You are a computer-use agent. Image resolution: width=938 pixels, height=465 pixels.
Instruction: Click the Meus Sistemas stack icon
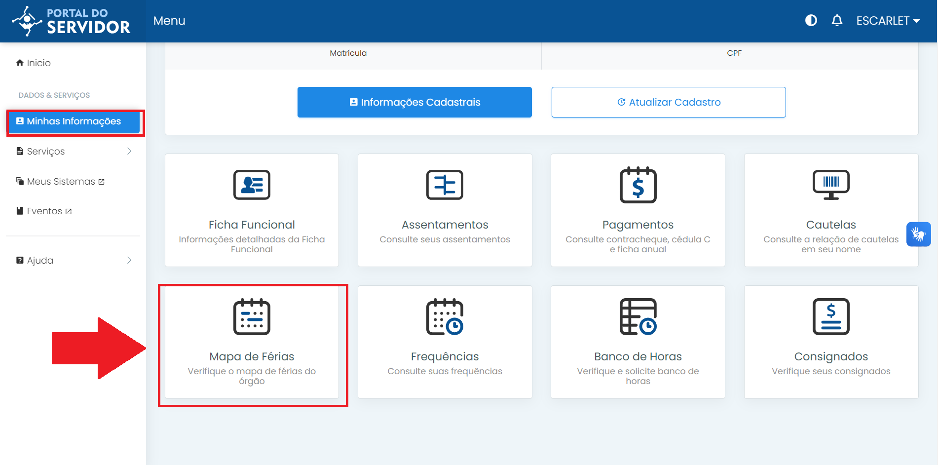tap(20, 181)
